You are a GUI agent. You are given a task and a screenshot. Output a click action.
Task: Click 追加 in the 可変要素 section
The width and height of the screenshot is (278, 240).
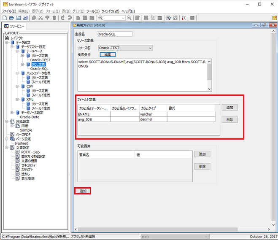[x=202, y=154]
